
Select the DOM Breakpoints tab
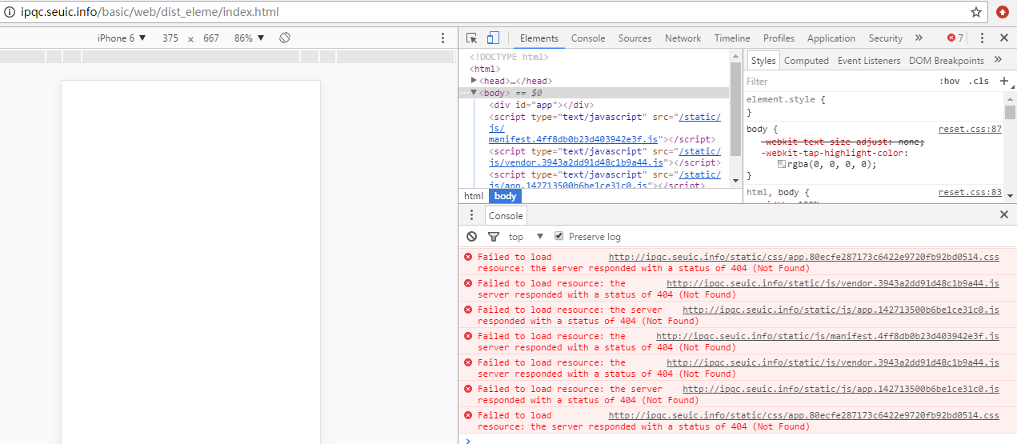coord(947,61)
